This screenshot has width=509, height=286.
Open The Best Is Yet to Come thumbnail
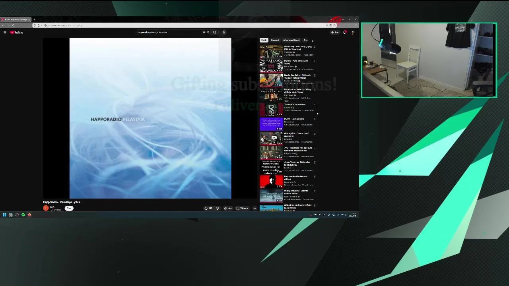271,109
